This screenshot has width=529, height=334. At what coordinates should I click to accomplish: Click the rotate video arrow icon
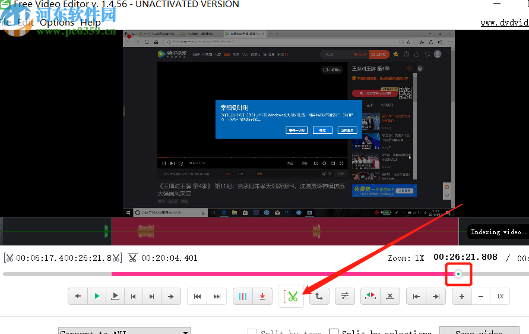tap(319, 296)
